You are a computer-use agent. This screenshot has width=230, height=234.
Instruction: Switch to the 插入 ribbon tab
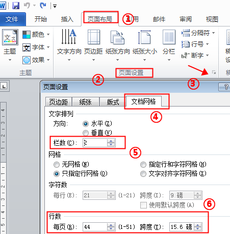[x=67, y=19]
